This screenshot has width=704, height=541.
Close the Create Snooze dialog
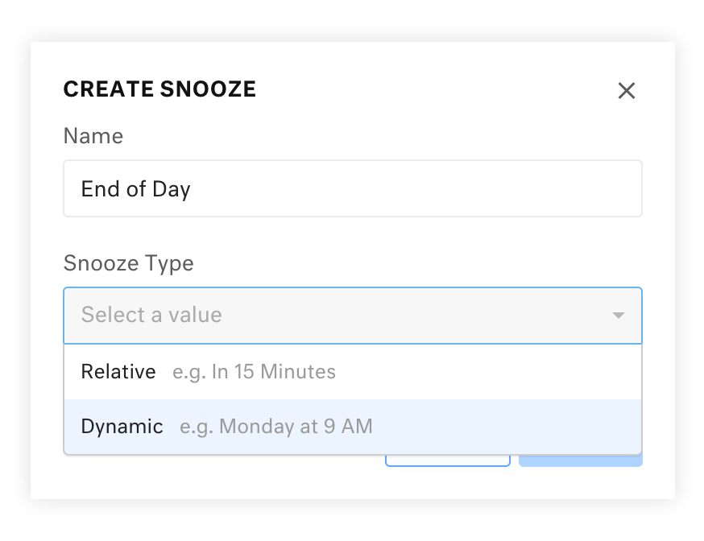click(627, 91)
